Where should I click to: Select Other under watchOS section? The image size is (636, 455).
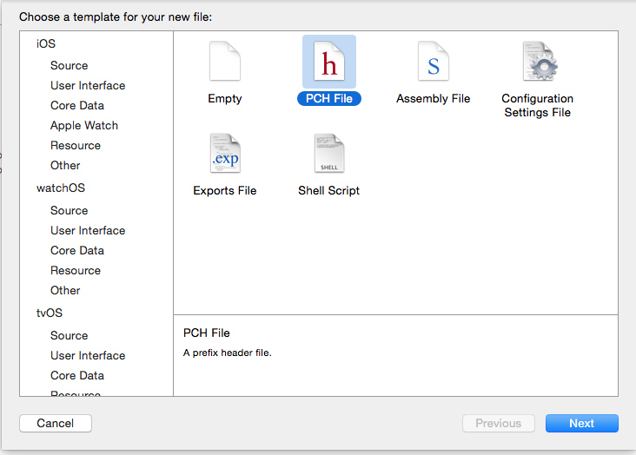click(x=65, y=290)
